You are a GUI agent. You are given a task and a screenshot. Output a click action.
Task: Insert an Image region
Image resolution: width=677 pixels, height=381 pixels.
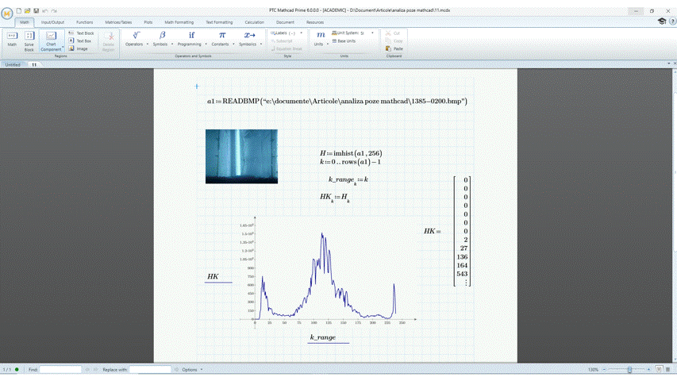(x=79, y=48)
